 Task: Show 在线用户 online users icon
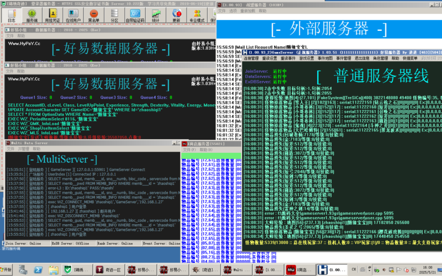73,18
